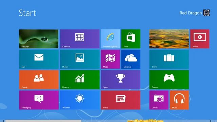This screenshot has width=217, height=122.
Task: Open the Finance tile
Action: click(80, 80)
